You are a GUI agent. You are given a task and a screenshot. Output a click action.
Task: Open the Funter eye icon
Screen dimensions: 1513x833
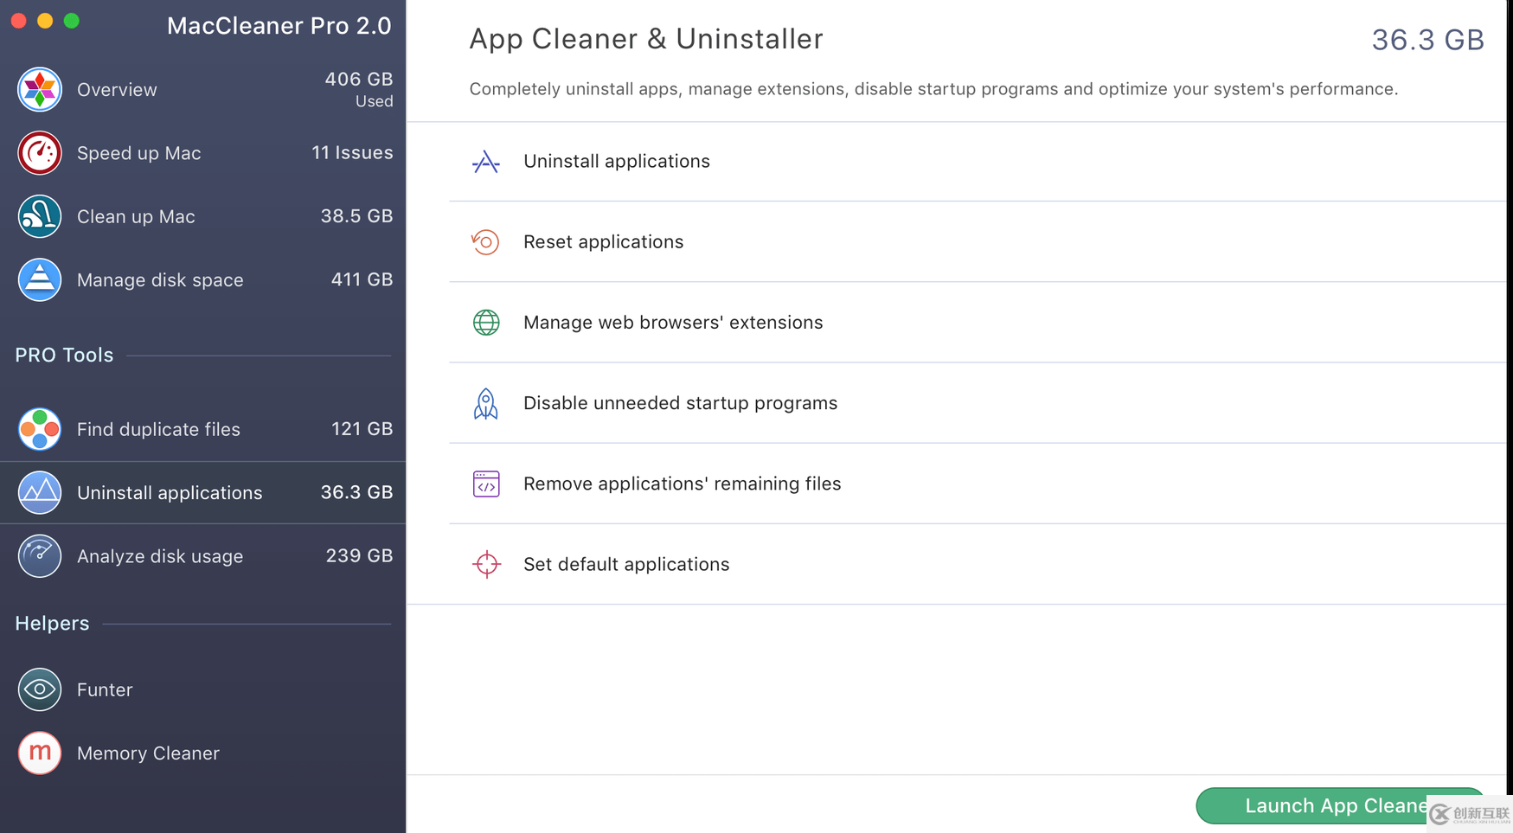40,689
